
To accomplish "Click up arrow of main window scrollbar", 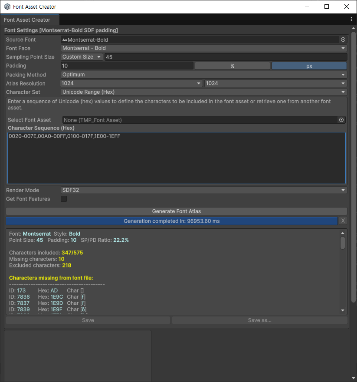I will [354, 28].
